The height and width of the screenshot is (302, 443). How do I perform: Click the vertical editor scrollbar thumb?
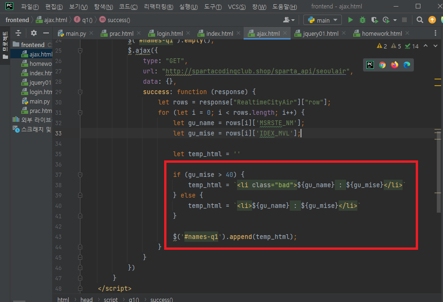[438, 172]
